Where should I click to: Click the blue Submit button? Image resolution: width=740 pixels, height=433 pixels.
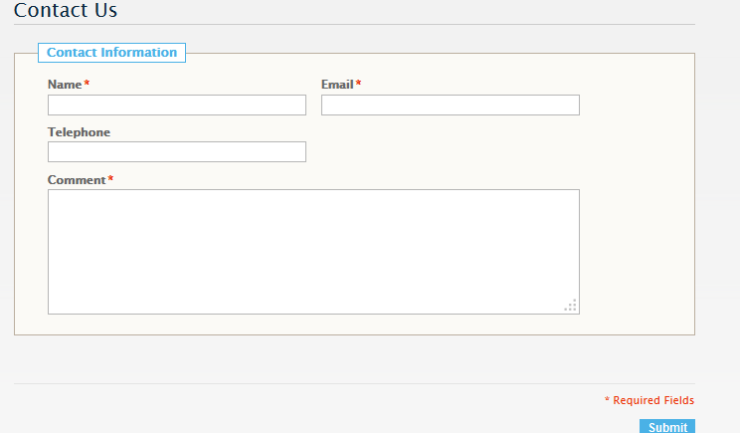click(667, 426)
